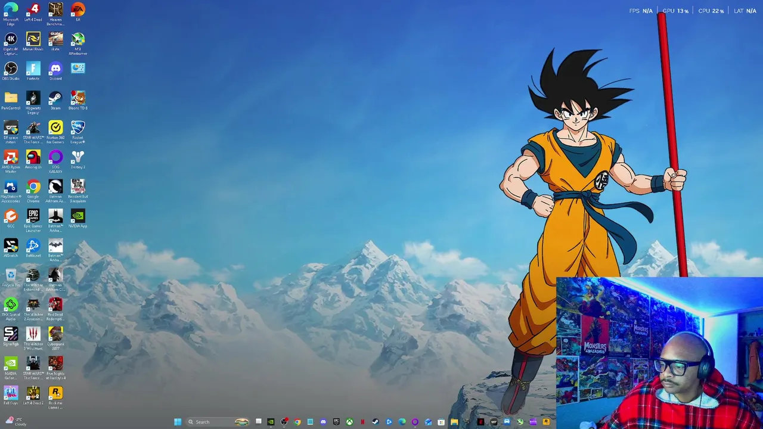Screen dimensions: 763x429
Task: Select the ParkControl folder icon
Action: [11, 101]
